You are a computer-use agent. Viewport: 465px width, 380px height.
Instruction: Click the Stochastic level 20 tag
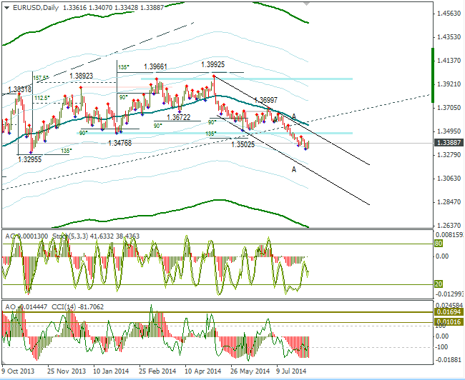439,284
